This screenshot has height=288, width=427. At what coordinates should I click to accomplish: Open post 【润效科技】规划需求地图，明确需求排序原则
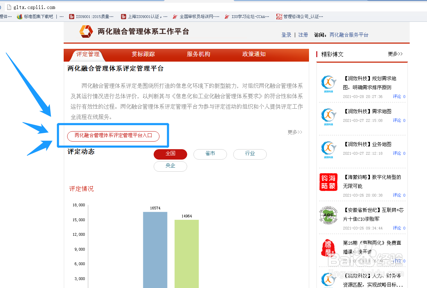[370, 83]
